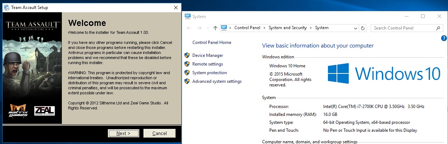Cancel the Team Assault setup
The width and height of the screenshot is (448, 144).
point(159,133)
